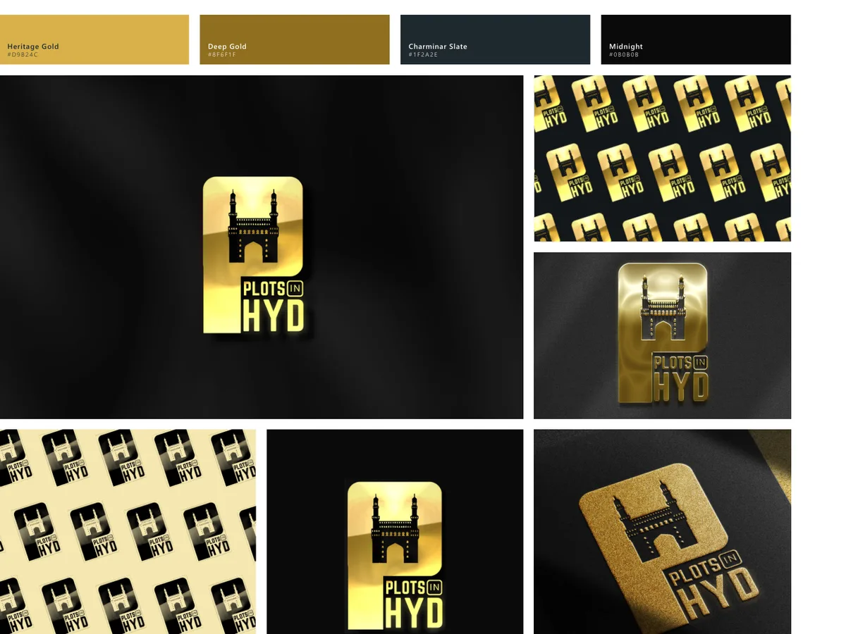Click the hex code text #0B0B0B
This screenshot has height=634, width=846.
(624, 54)
